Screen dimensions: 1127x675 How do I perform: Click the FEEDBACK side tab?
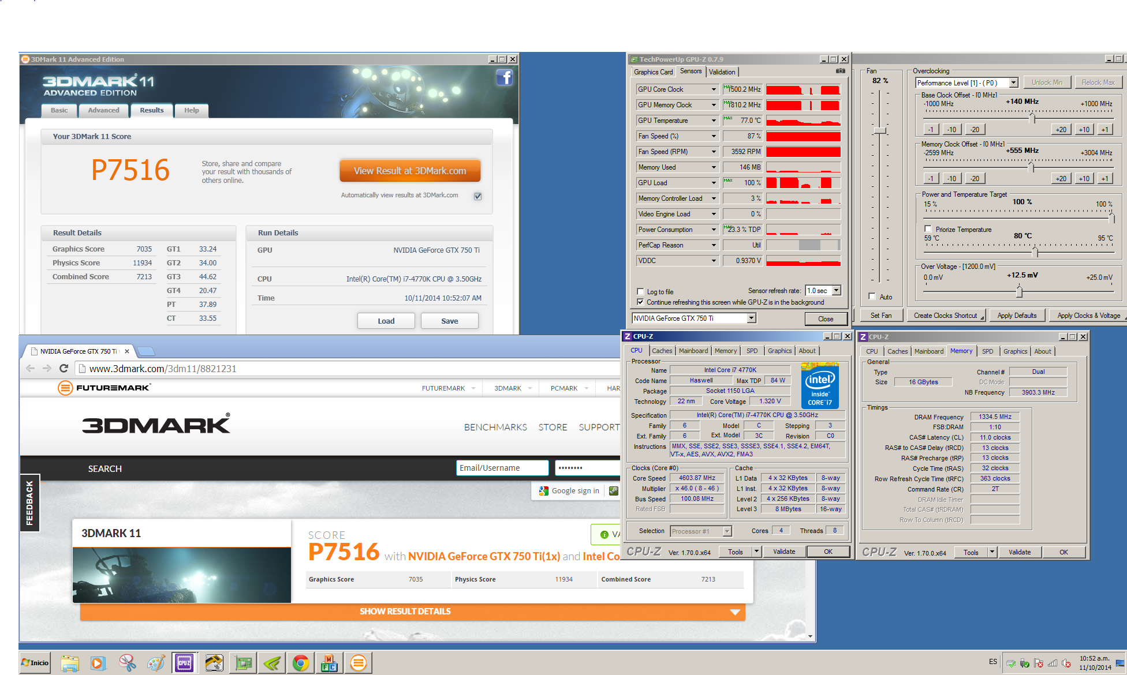click(29, 503)
